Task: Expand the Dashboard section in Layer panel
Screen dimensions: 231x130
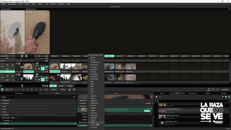Action: tap(38, 100)
